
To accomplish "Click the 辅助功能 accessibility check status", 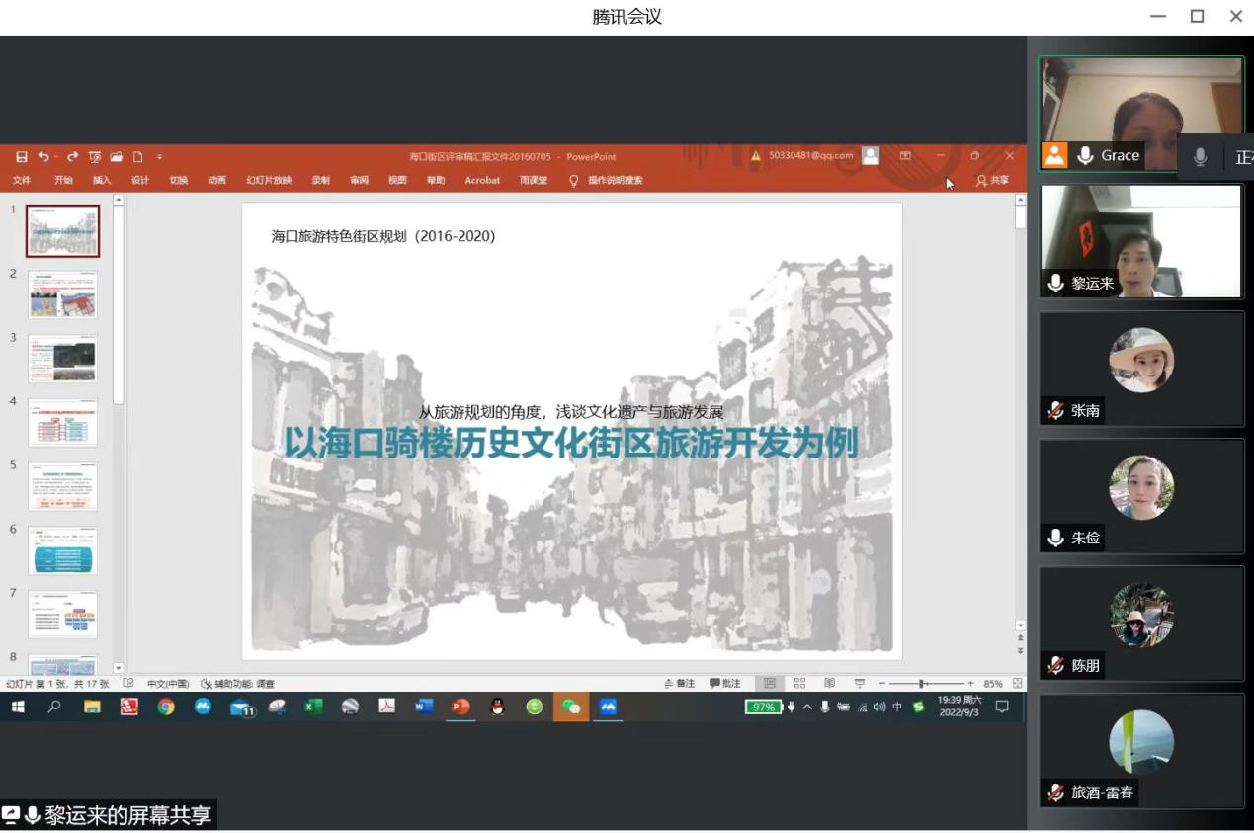I will [237, 684].
